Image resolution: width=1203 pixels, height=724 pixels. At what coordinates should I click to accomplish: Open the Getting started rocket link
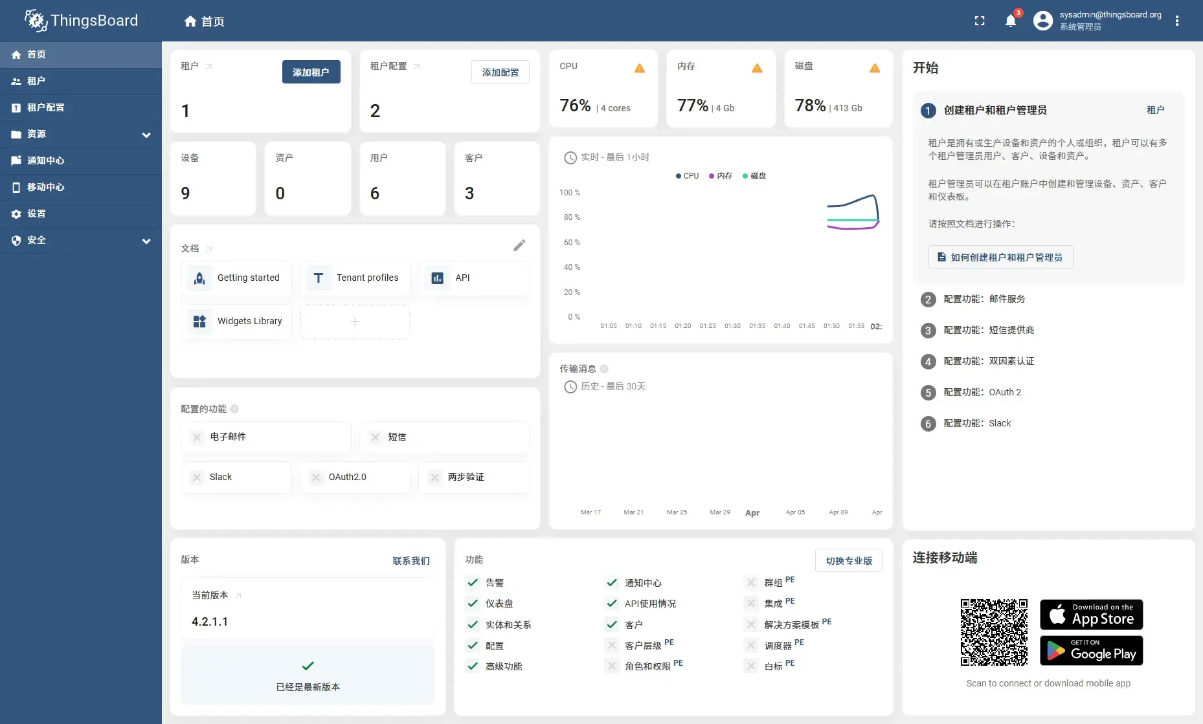(x=237, y=278)
